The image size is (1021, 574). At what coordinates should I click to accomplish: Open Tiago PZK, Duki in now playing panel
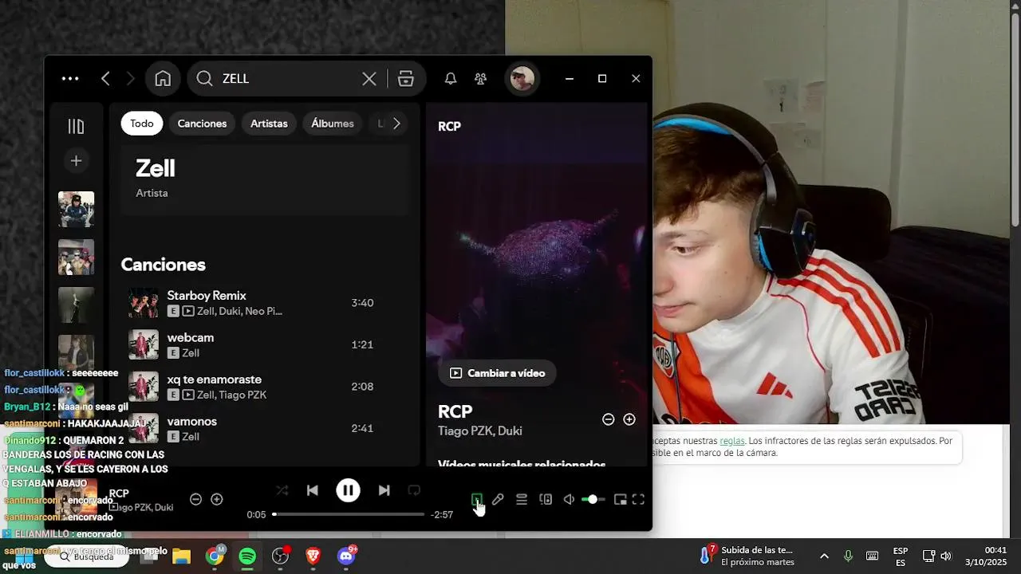tap(480, 431)
